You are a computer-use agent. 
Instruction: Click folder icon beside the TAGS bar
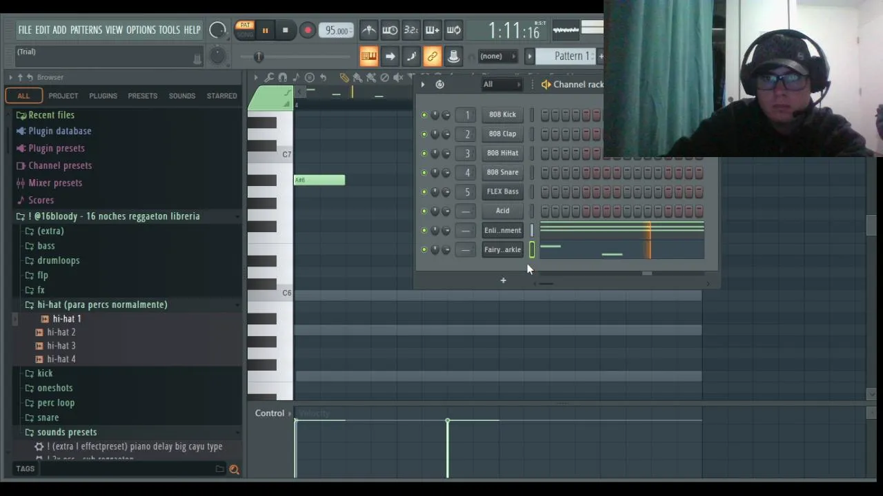[x=219, y=469]
